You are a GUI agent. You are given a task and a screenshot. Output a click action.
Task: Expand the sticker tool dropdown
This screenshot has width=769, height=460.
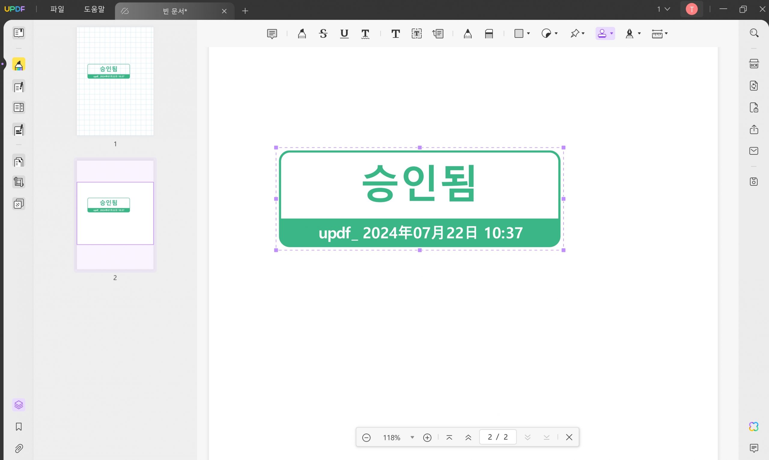coord(556,33)
